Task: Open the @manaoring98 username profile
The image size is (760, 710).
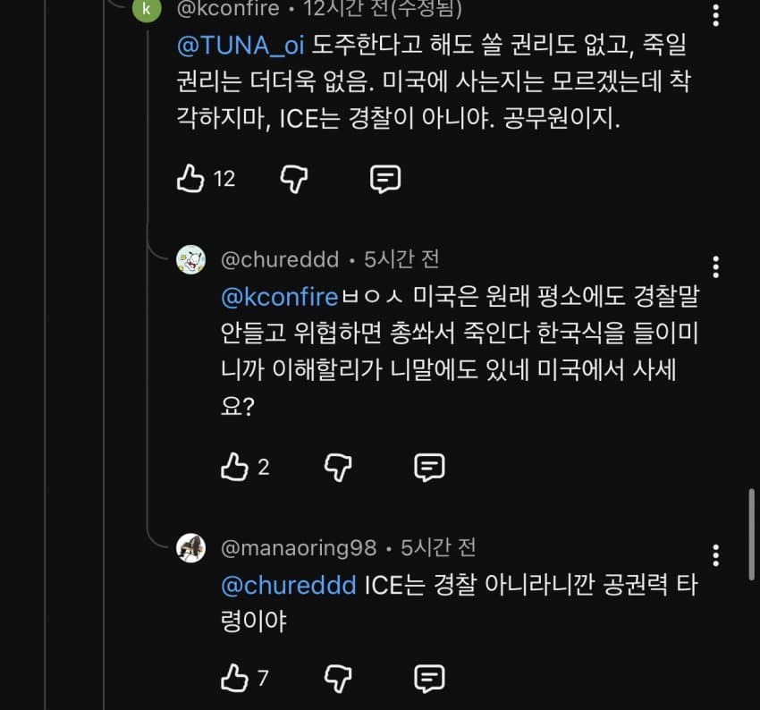Action: point(299,547)
